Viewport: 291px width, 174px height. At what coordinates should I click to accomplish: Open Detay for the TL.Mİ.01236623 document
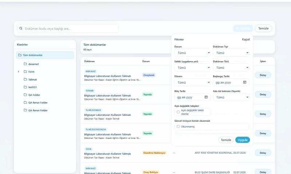263,114
